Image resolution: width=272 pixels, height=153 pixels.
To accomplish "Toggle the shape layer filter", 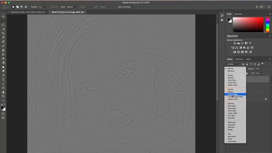I will click(255, 64).
